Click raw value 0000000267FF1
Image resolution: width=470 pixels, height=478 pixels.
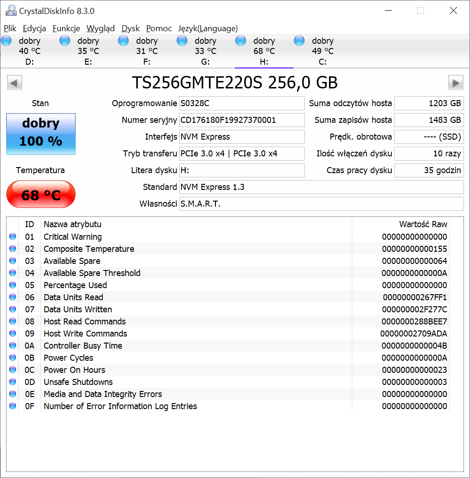(x=415, y=297)
